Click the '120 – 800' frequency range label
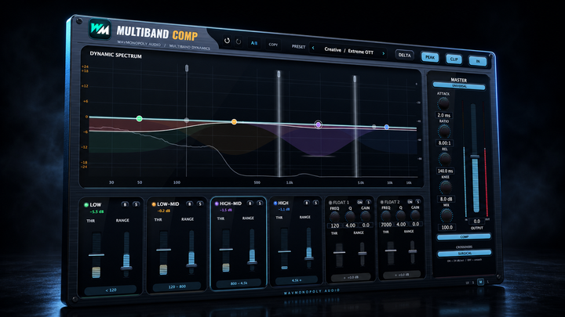This screenshot has height=317, width=565. (177, 286)
